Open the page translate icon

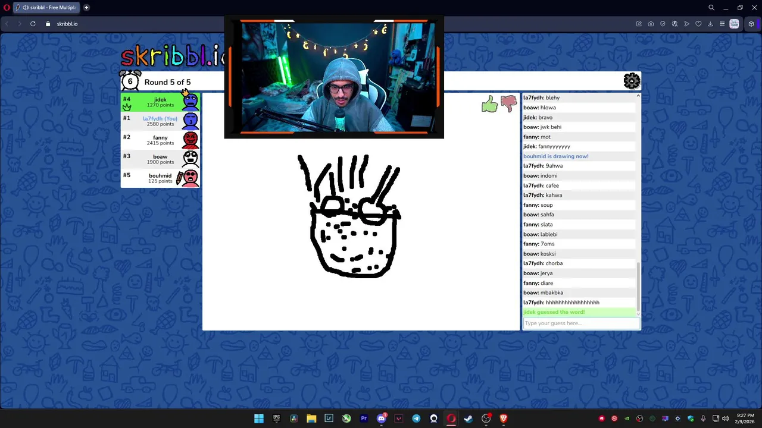pyautogui.click(x=674, y=24)
